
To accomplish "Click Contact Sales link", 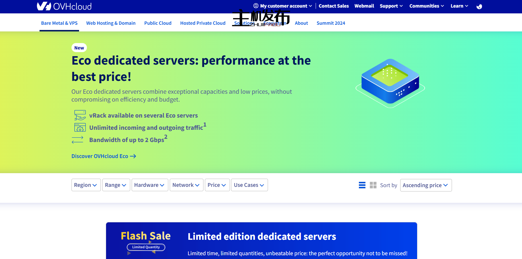I will (x=334, y=6).
